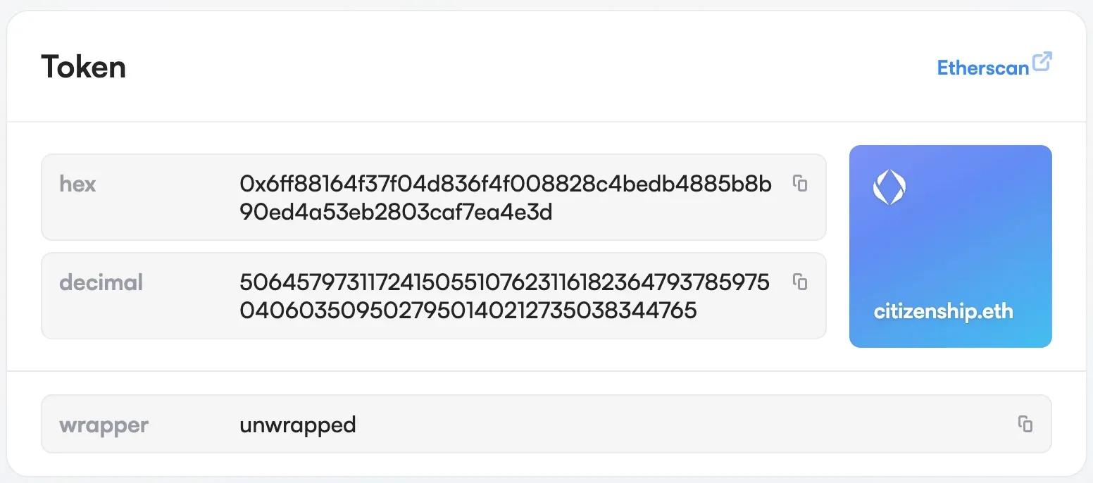1093x483 pixels.
Task: Click the ENS logo on the name card
Action: 889,187
